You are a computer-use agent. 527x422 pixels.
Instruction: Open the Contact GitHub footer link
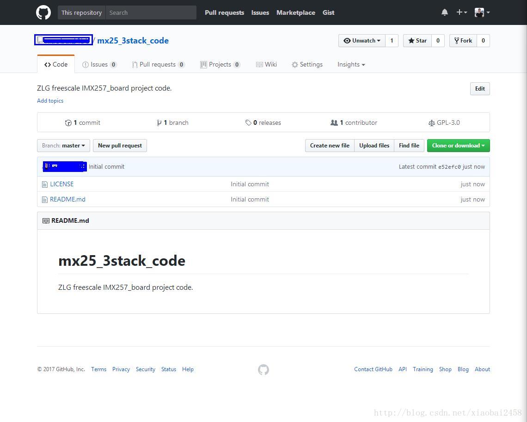click(373, 369)
